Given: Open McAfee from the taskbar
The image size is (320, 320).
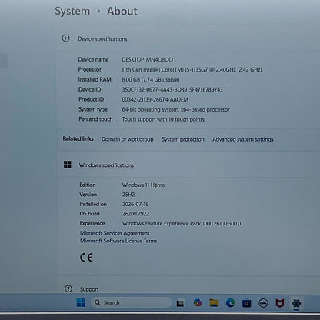Looking at the screenshot, I should coord(280,303).
